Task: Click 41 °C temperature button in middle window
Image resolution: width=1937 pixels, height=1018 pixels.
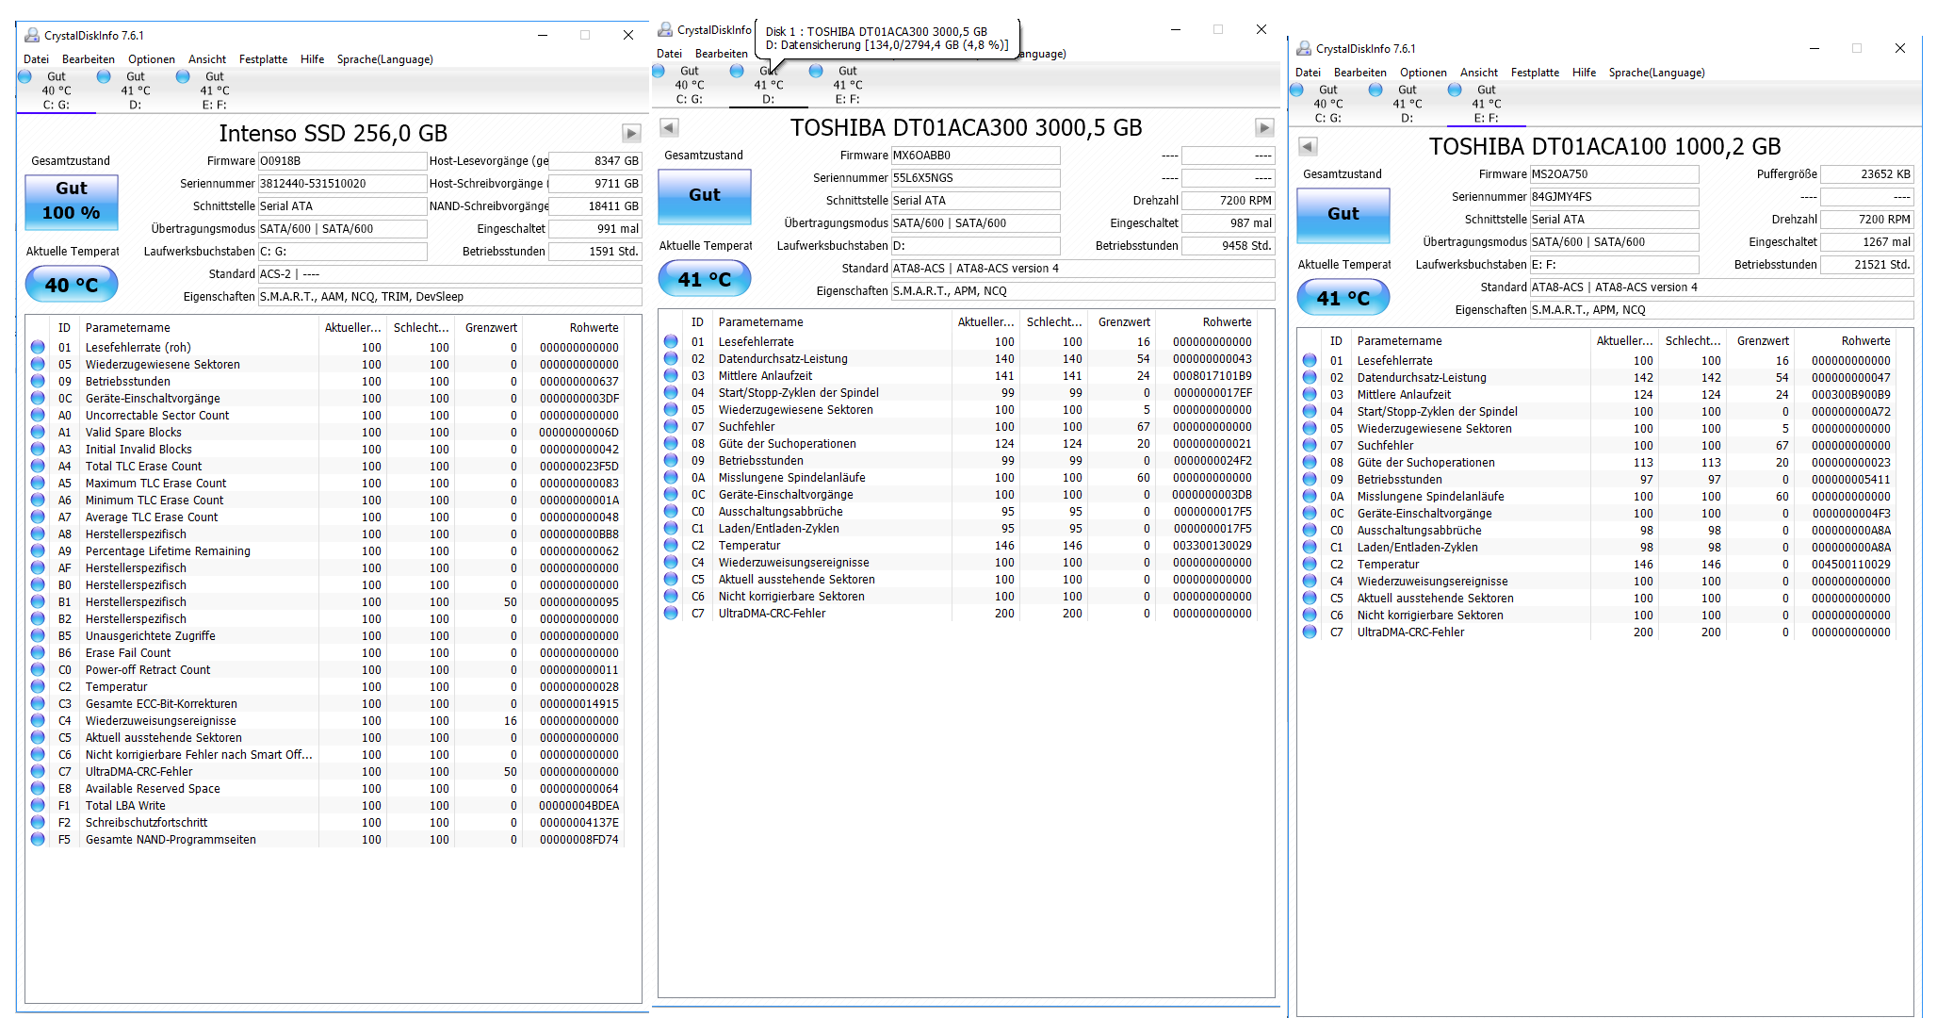Action: click(705, 279)
